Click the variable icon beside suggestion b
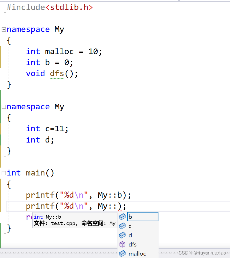The image size is (230, 258). coord(122,217)
